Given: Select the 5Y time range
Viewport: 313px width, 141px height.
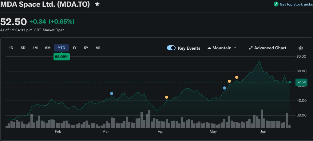Looking at the screenshot, I should pyautogui.click(x=86, y=48).
